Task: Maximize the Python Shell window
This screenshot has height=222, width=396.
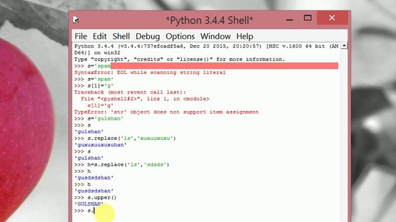Action: [x=308, y=18]
